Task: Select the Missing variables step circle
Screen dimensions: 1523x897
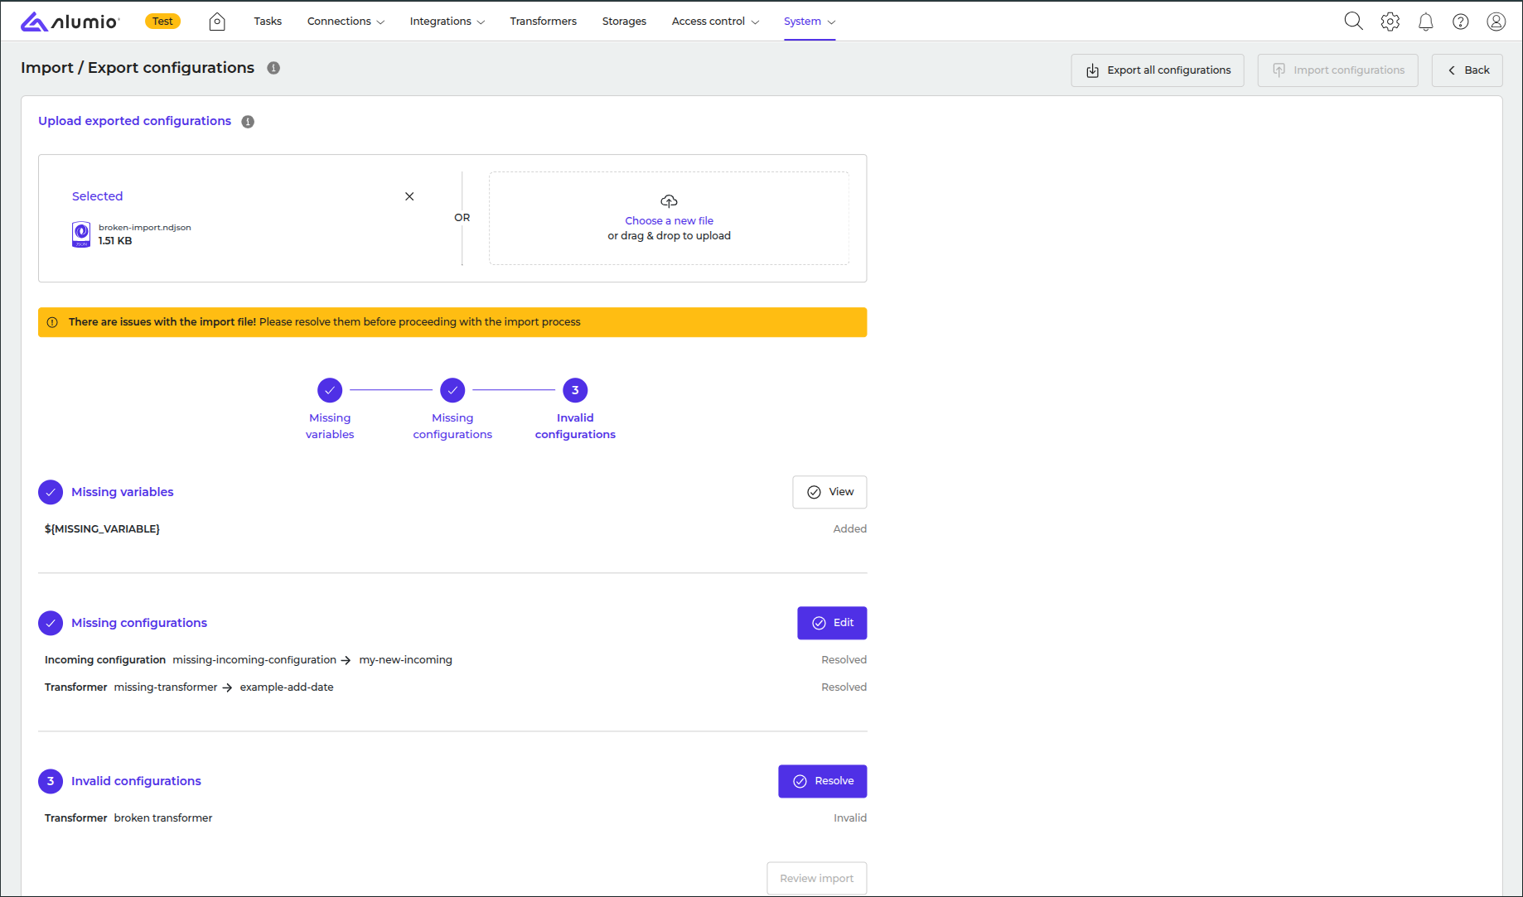Action: click(330, 390)
